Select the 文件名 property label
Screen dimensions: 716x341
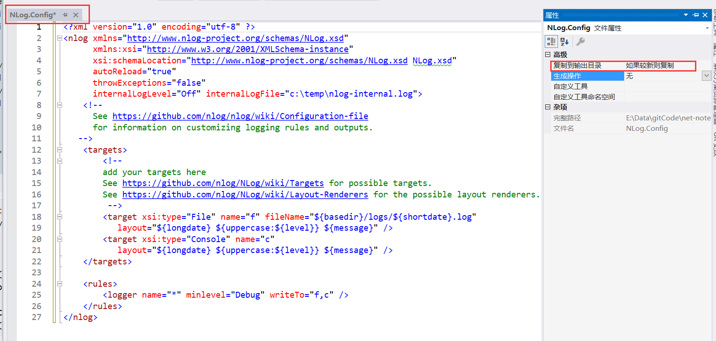(x=563, y=129)
